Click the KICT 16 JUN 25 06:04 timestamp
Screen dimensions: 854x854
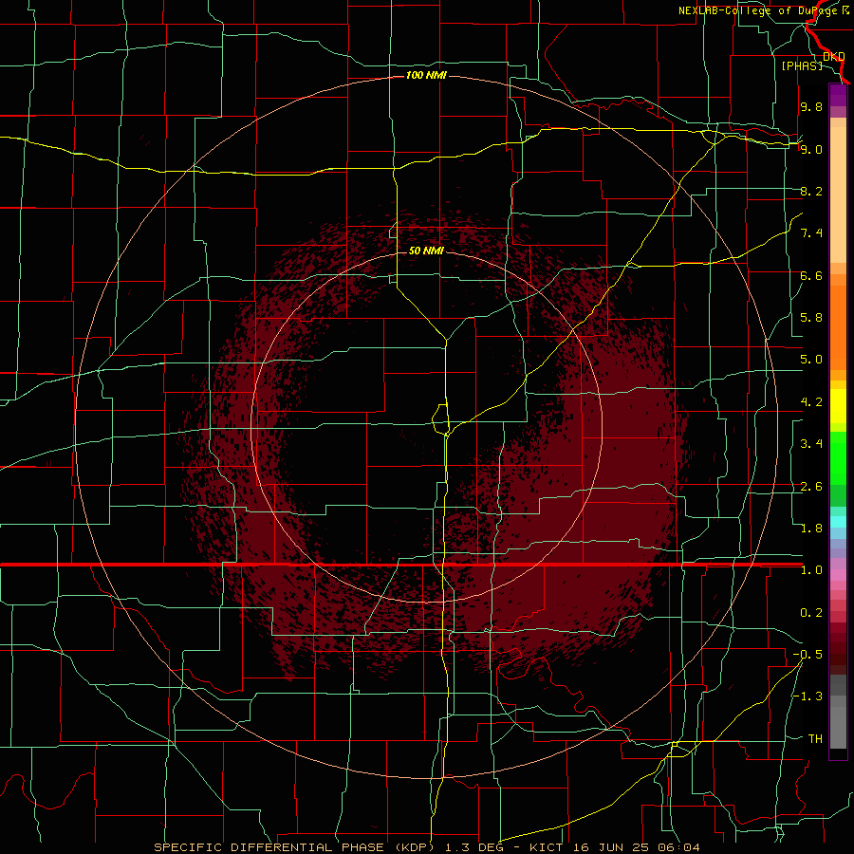click(614, 847)
